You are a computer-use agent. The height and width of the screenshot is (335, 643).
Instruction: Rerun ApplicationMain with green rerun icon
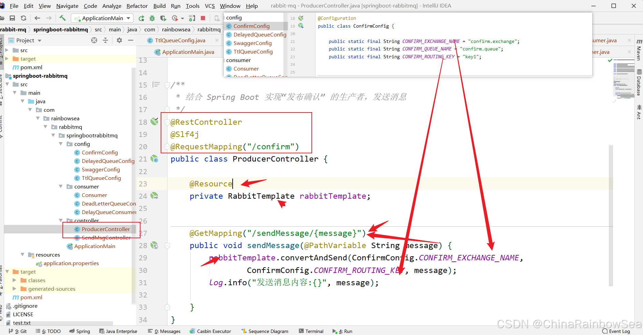[x=141, y=18]
